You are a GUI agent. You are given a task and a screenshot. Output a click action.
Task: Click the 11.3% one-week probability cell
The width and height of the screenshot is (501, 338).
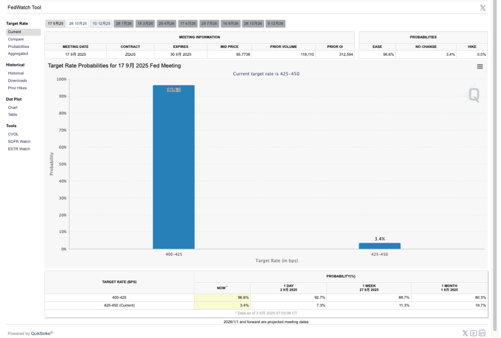coord(369,305)
